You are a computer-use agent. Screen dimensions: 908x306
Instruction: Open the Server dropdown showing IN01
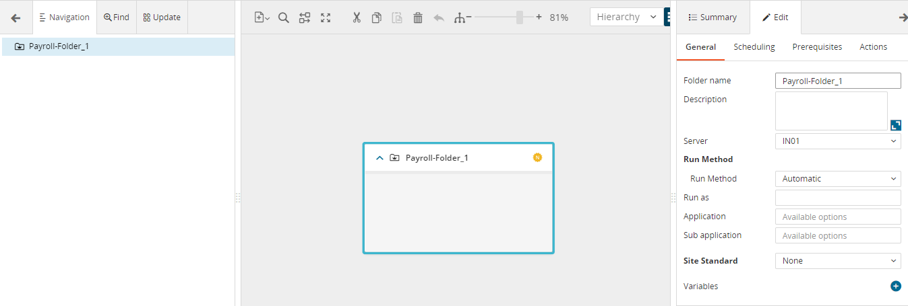click(837, 141)
